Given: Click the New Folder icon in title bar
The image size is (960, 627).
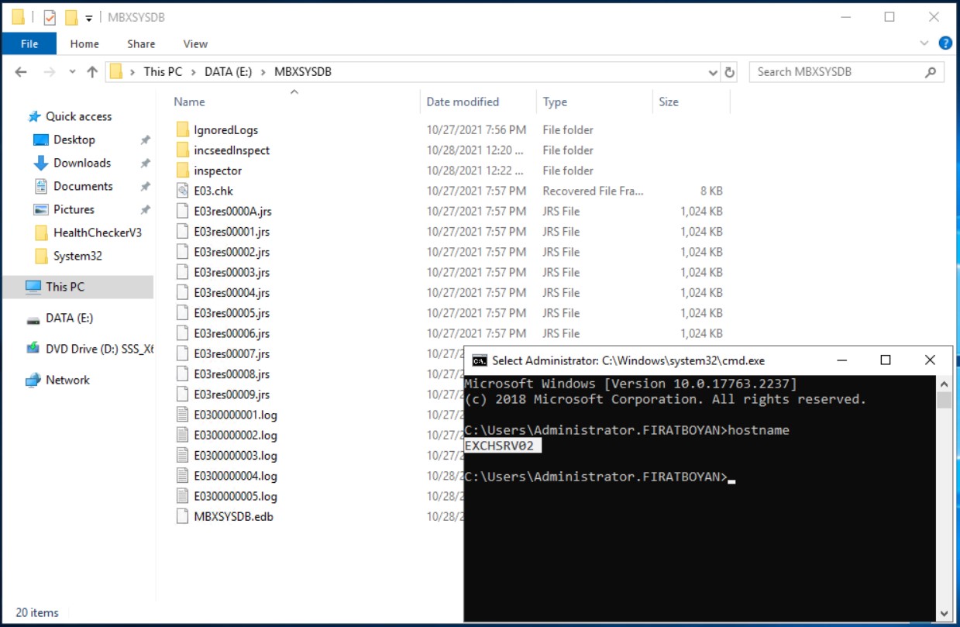Looking at the screenshot, I should (x=72, y=17).
